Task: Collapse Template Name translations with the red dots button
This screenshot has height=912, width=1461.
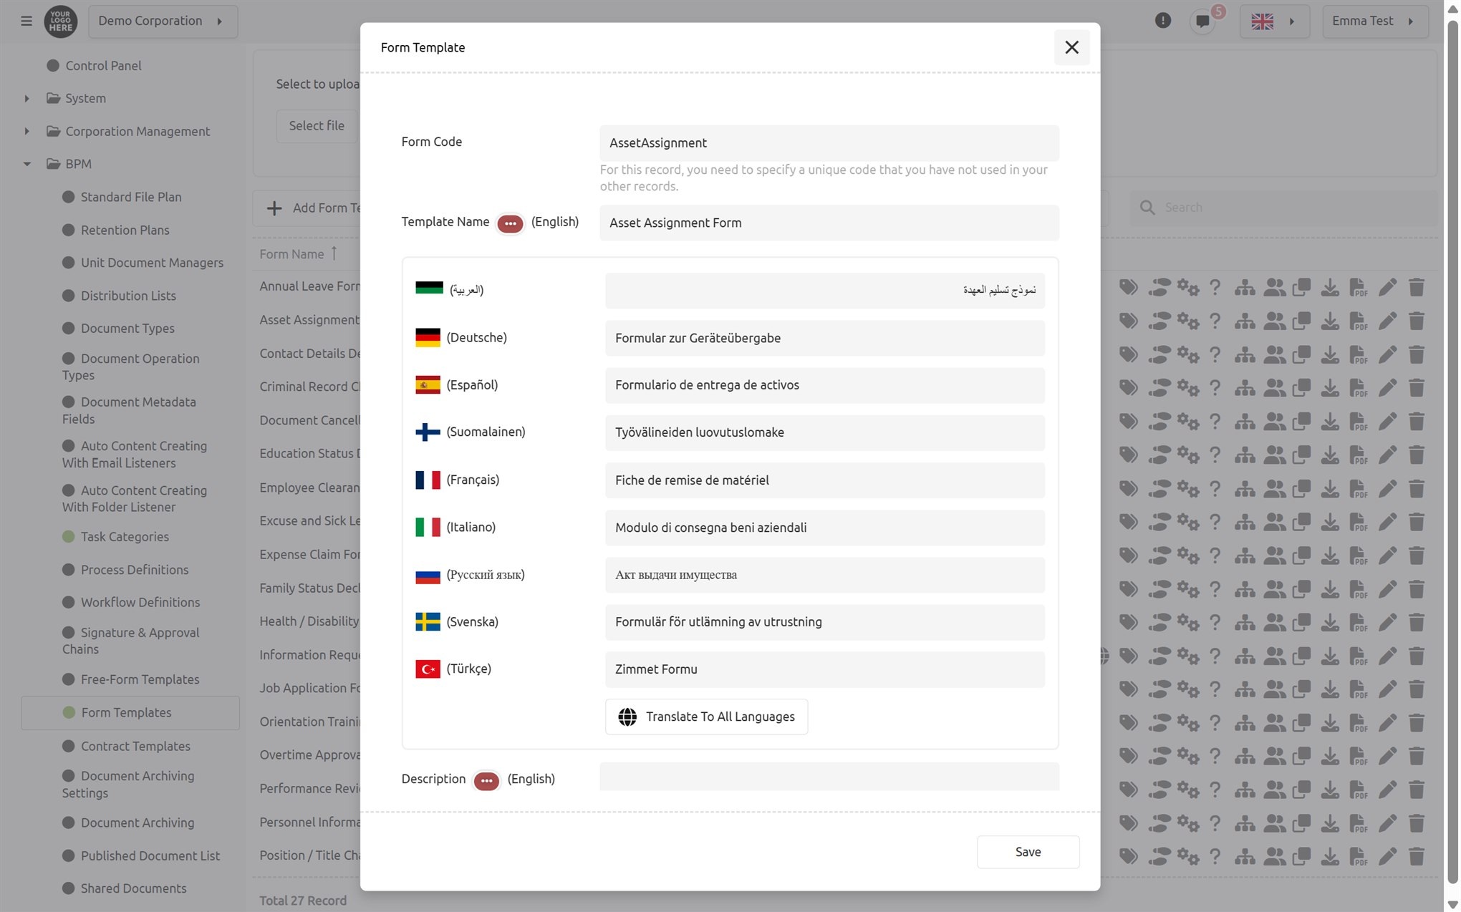Action: point(510,223)
